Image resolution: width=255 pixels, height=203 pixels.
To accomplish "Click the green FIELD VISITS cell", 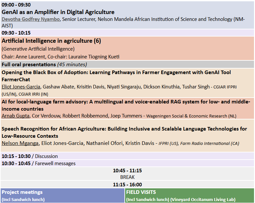I will coord(190,195).
